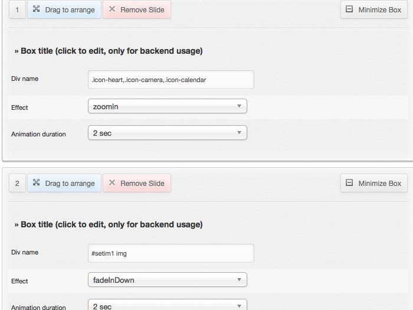The height and width of the screenshot is (310, 413).
Task: Open slide 2 Animation duration dropdown
Action: (167, 306)
